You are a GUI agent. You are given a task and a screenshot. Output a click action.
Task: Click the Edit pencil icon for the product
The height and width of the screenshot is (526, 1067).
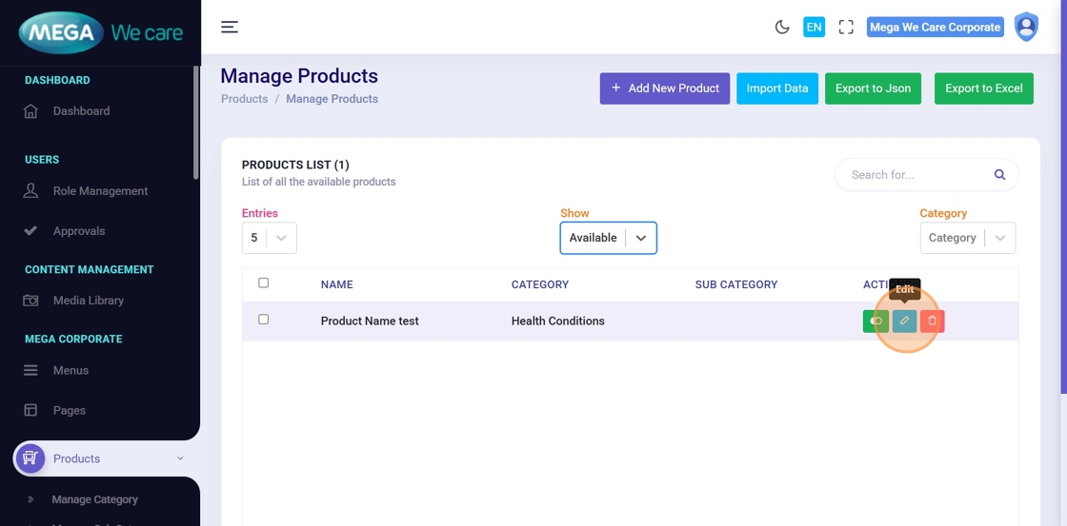pos(904,321)
